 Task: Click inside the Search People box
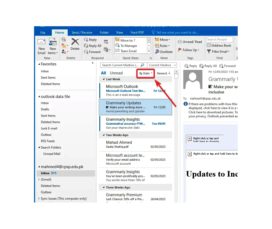pyautogui.click(x=219, y=39)
